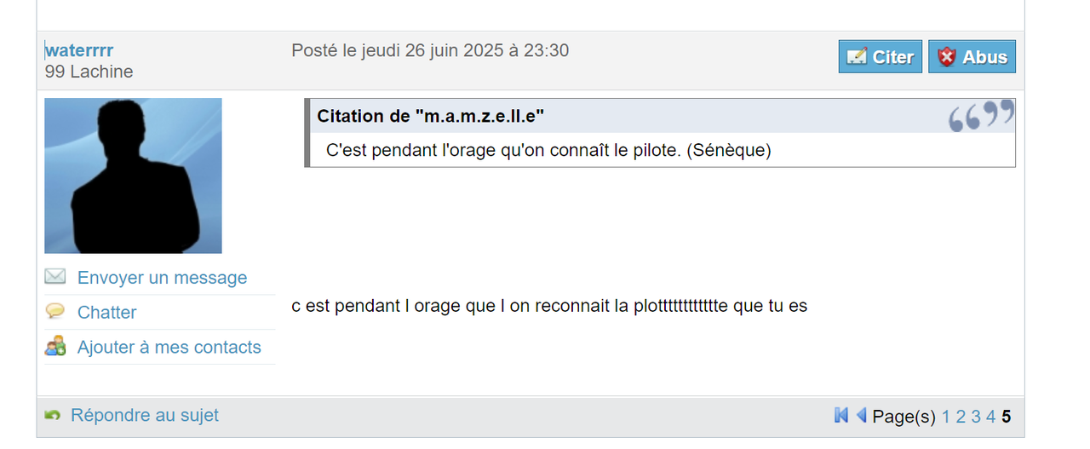Choose the Ajouter à mes contacts link
Viewport: 1090px width, 449px height.
click(x=169, y=348)
